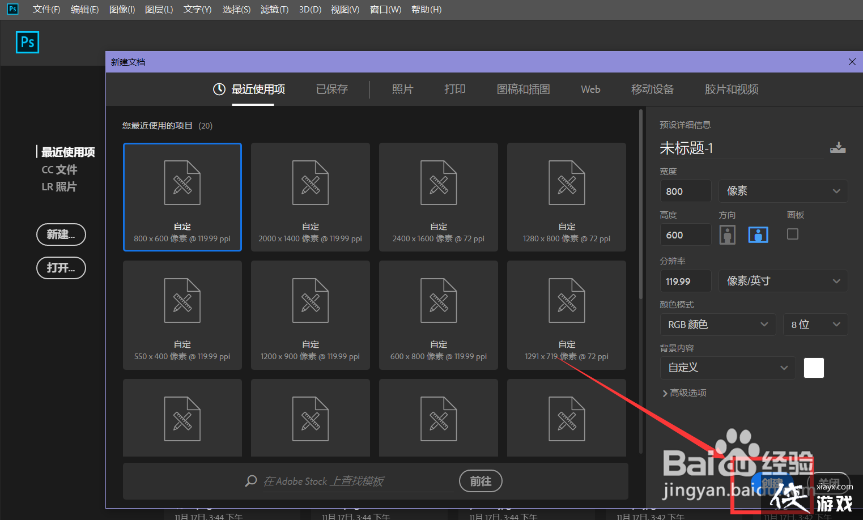This screenshot has height=520, width=863.
Task: Click the clock icon on 最近使用项 tab
Action: point(219,89)
